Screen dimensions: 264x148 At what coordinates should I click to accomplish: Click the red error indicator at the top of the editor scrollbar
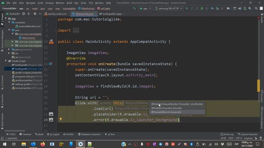tap(259, 18)
